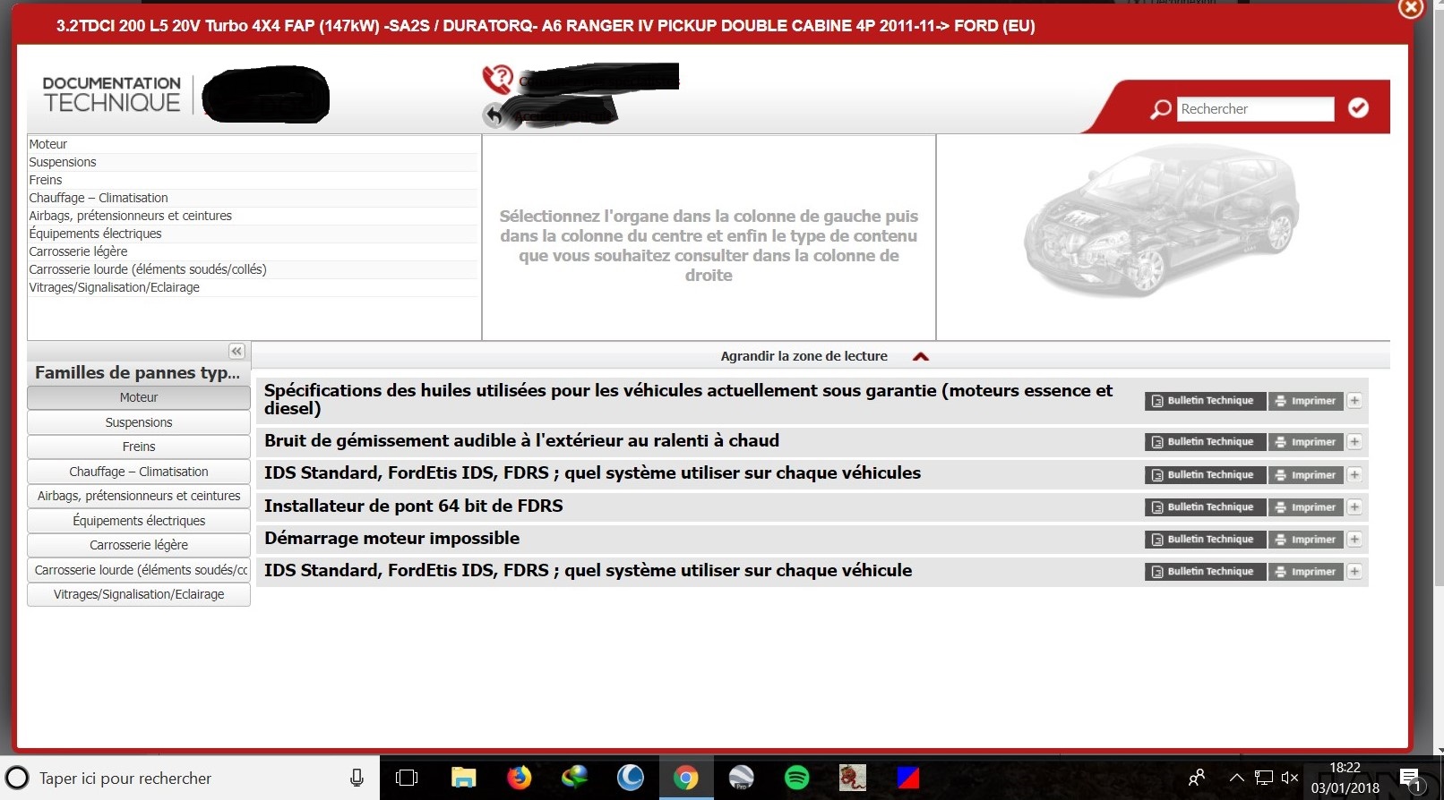Click the microphone icon in the taskbar
The image size is (1444, 800).
coord(357,778)
